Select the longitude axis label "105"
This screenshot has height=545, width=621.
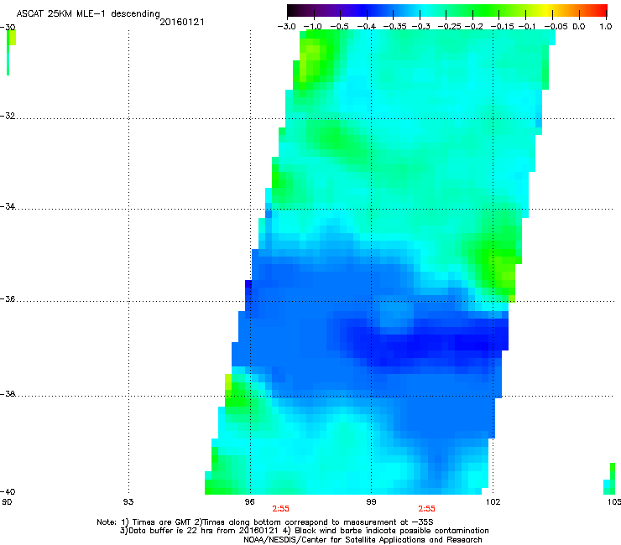[x=614, y=502]
